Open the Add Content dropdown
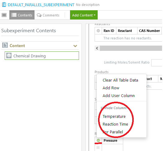163x151 pixels. [84, 15]
